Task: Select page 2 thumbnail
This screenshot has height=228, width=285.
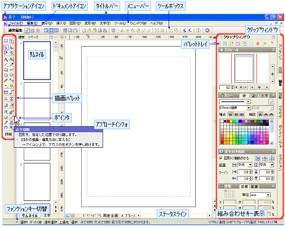Action: pyautogui.click(x=37, y=101)
